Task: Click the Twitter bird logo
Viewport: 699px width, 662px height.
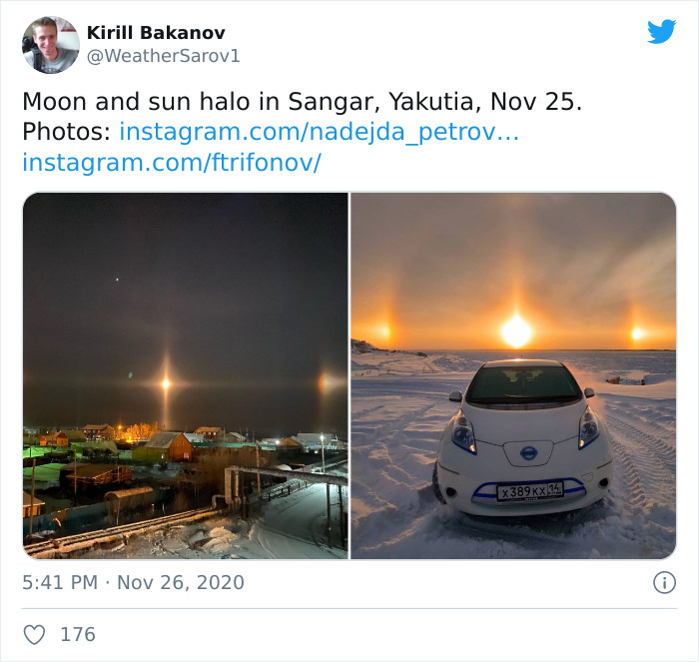Action: tap(661, 32)
